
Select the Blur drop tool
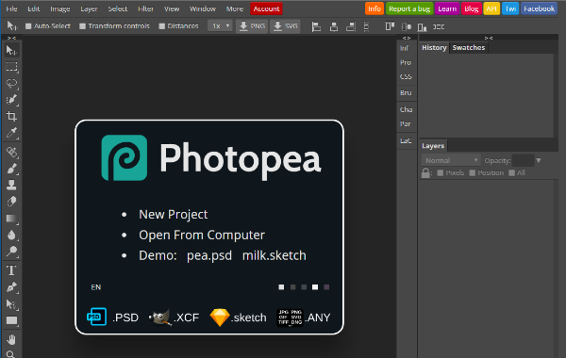[x=11, y=235]
